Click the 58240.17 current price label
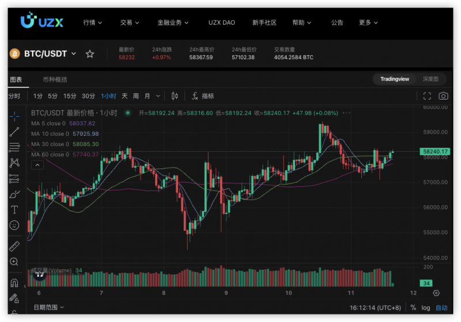 (435, 151)
